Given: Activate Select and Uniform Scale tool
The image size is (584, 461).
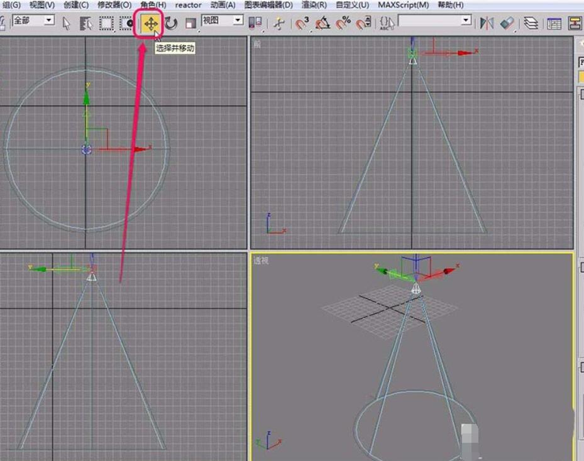Looking at the screenshot, I should pyautogui.click(x=191, y=24).
